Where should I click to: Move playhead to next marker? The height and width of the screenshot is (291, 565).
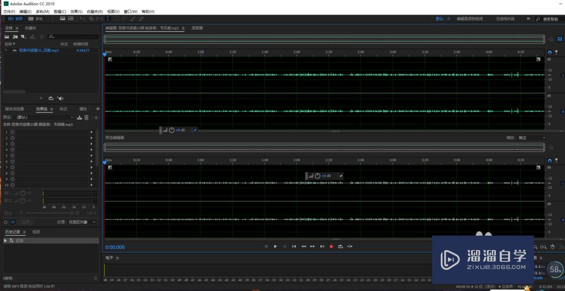coord(322,246)
